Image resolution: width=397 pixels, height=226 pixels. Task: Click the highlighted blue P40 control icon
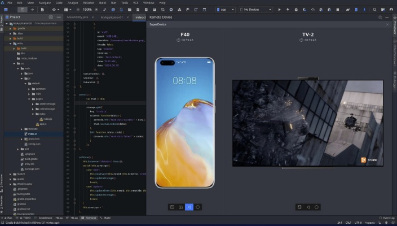click(x=189, y=207)
